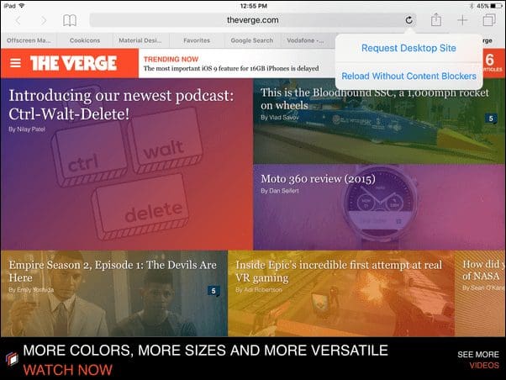Click author name By Dan Seifert
The image size is (506, 380).
pos(280,191)
